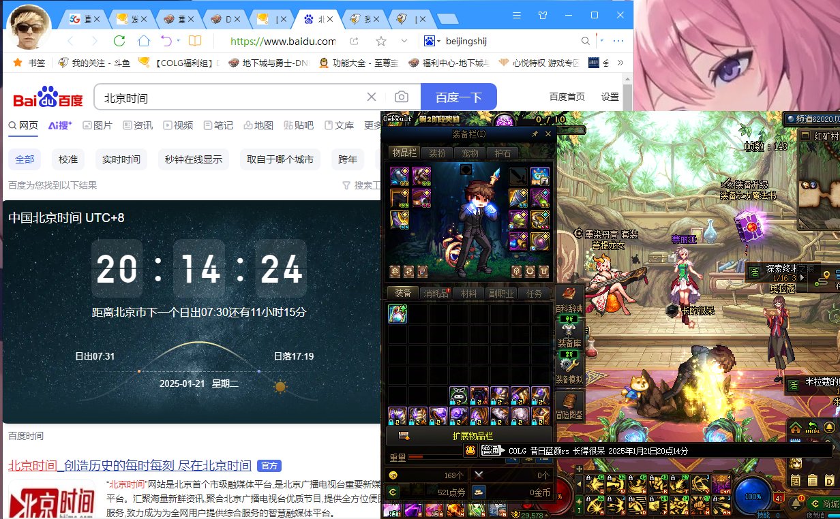Click the Baidu logo
The image size is (840, 519).
tap(48, 97)
